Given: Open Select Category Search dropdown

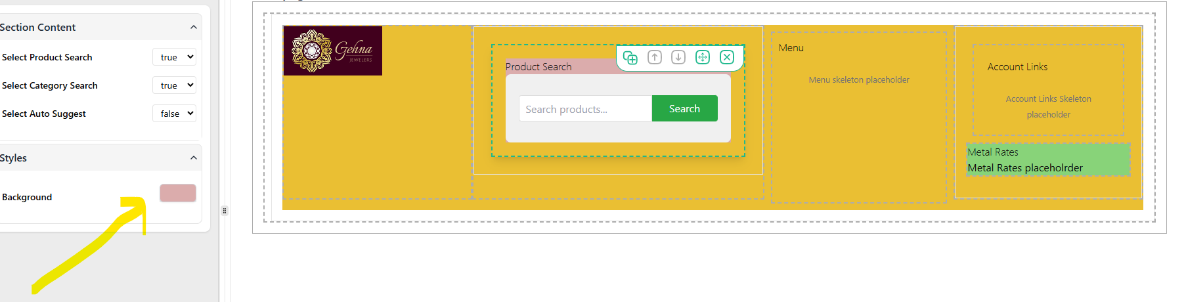Looking at the screenshot, I should 175,85.
